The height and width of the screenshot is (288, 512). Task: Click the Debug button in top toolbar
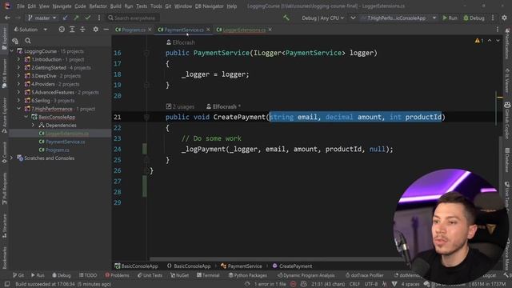pyautogui.click(x=474, y=18)
